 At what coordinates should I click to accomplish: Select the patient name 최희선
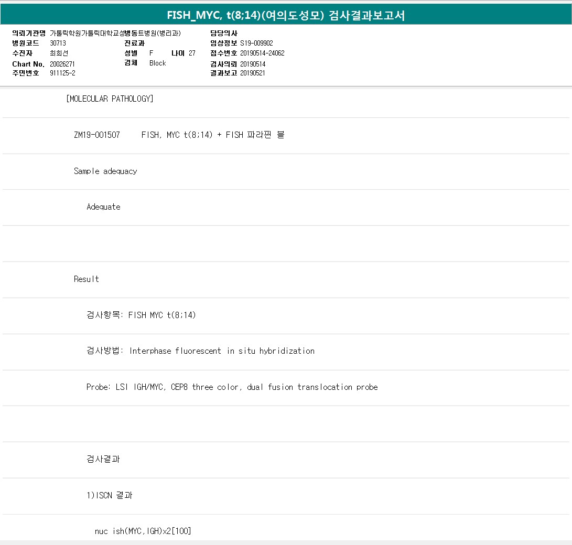[x=59, y=53]
